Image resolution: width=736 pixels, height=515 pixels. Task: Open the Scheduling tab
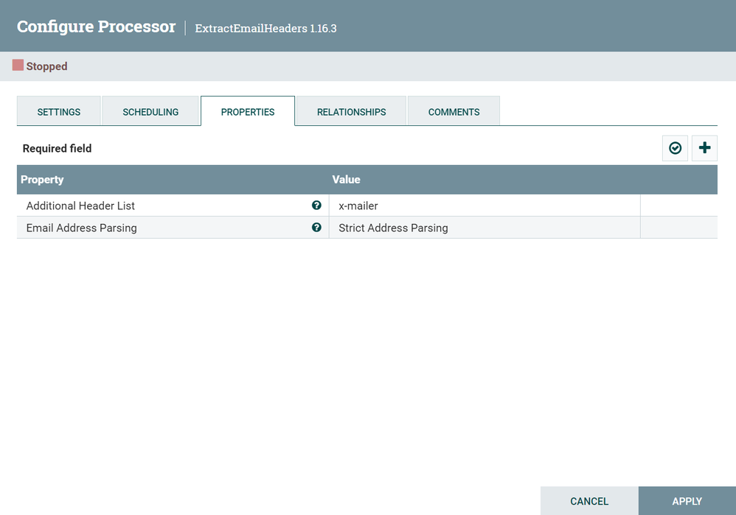(150, 112)
